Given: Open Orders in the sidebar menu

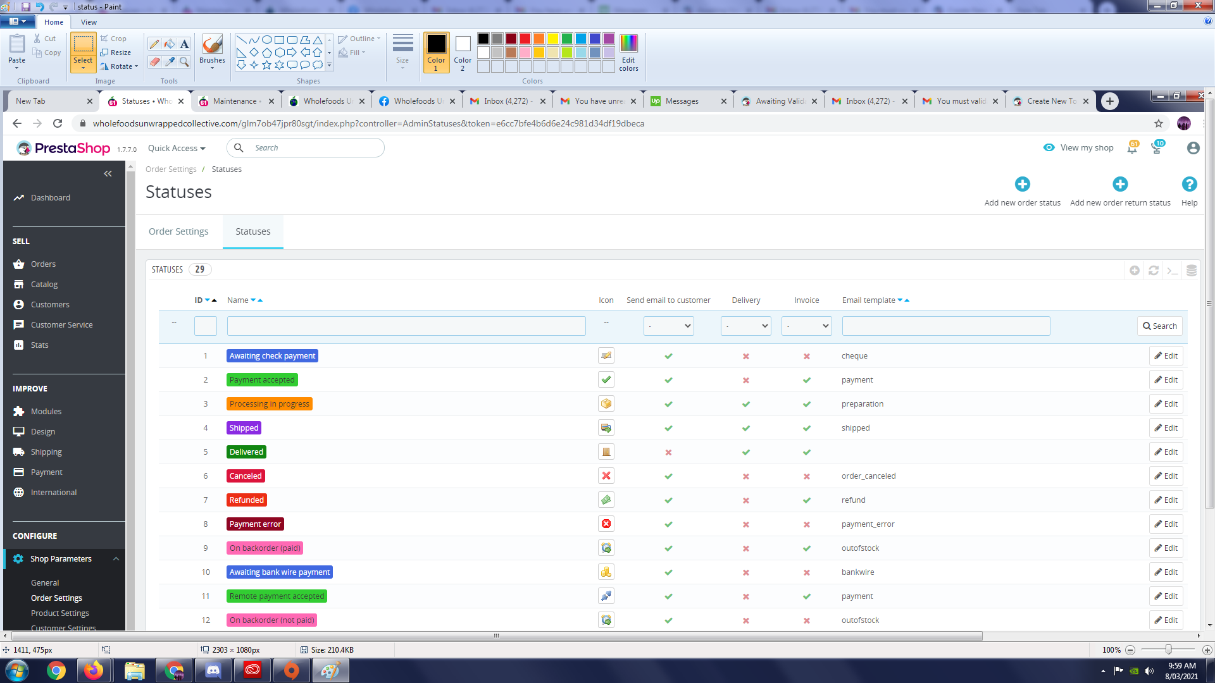Looking at the screenshot, I should coord(43,264).
